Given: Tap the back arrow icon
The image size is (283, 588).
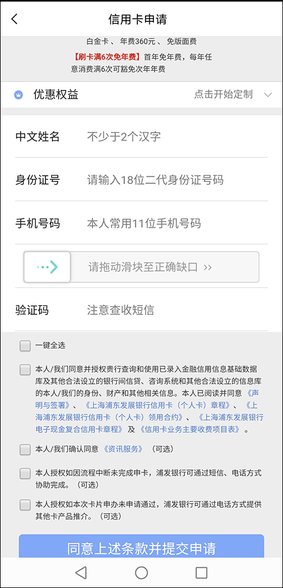Looking at the screenshot, I should [14, 19].
